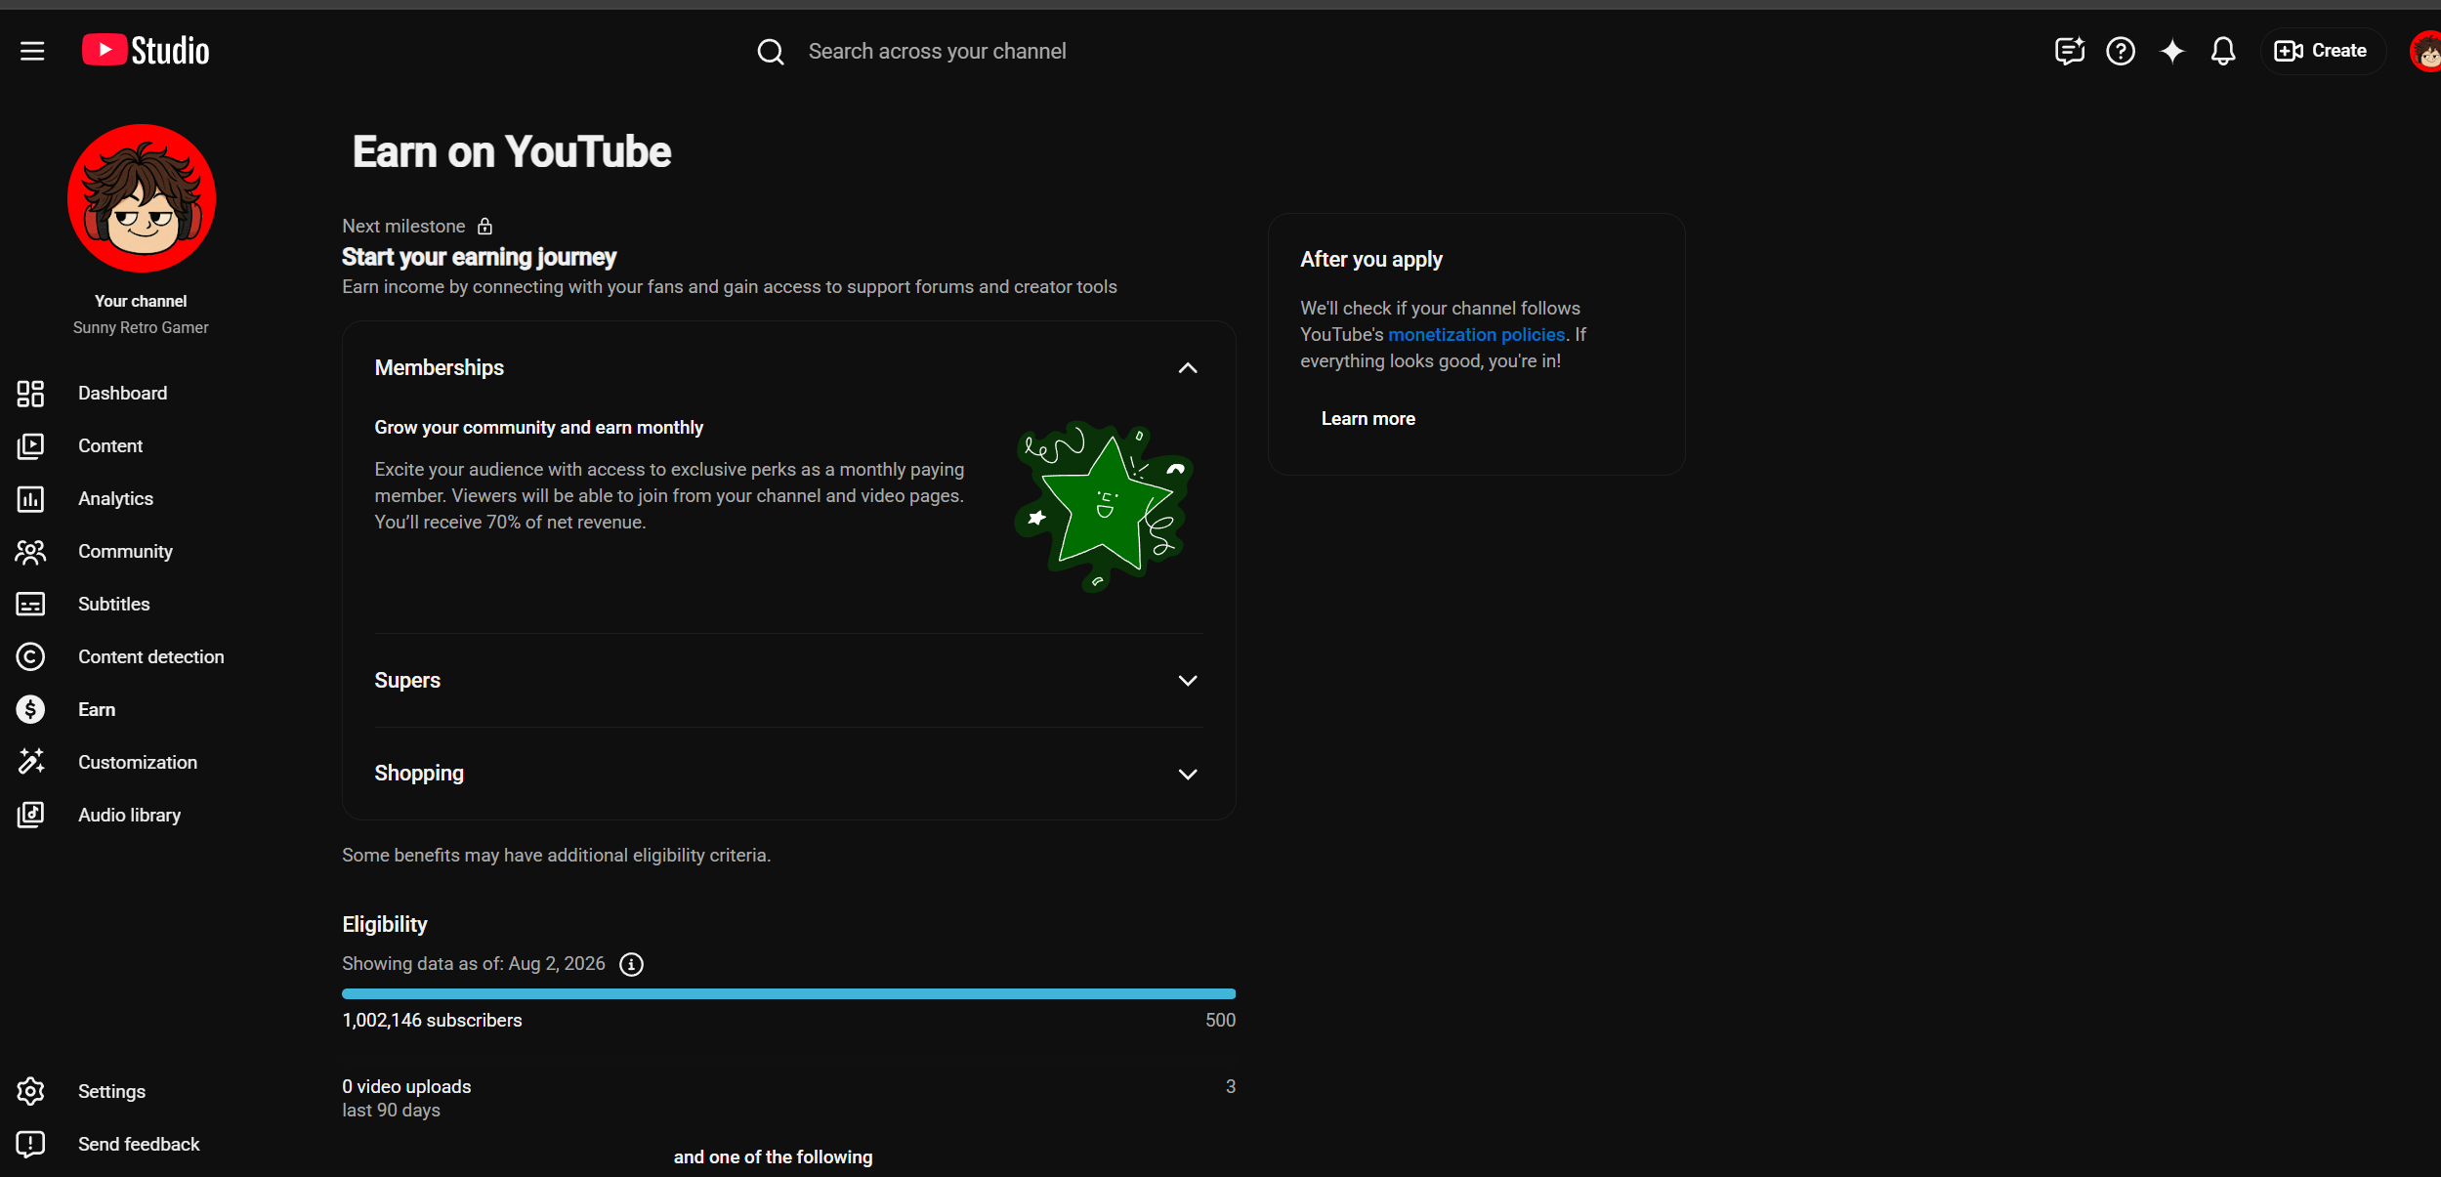Click the lock icon next to Next milestone
2441x1177 pixels.
484,227
